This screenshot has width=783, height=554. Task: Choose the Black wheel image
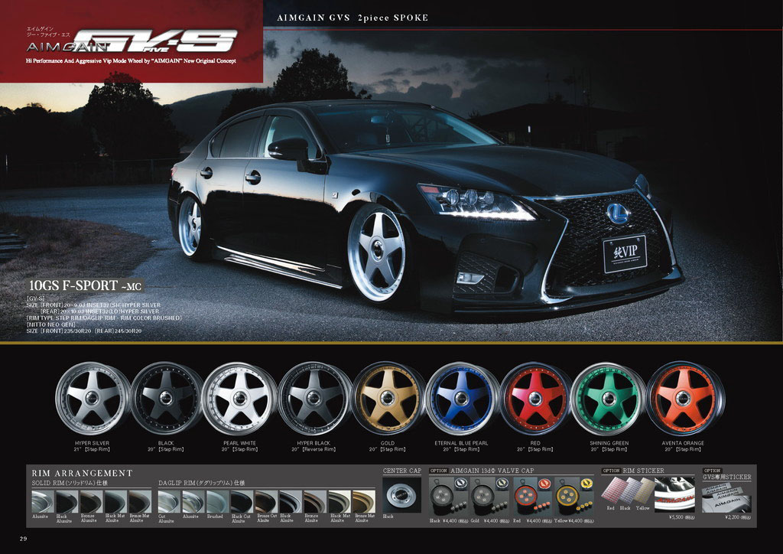166,398
